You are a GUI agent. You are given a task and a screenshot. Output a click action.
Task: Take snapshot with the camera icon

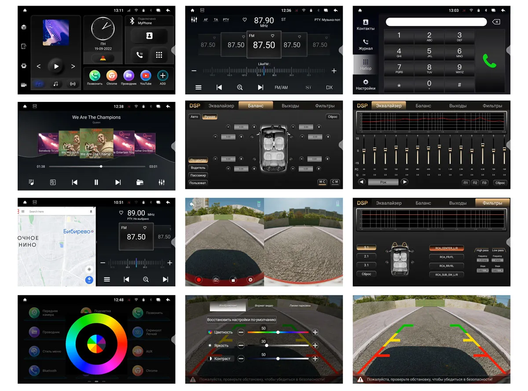(x=216, y=279)
